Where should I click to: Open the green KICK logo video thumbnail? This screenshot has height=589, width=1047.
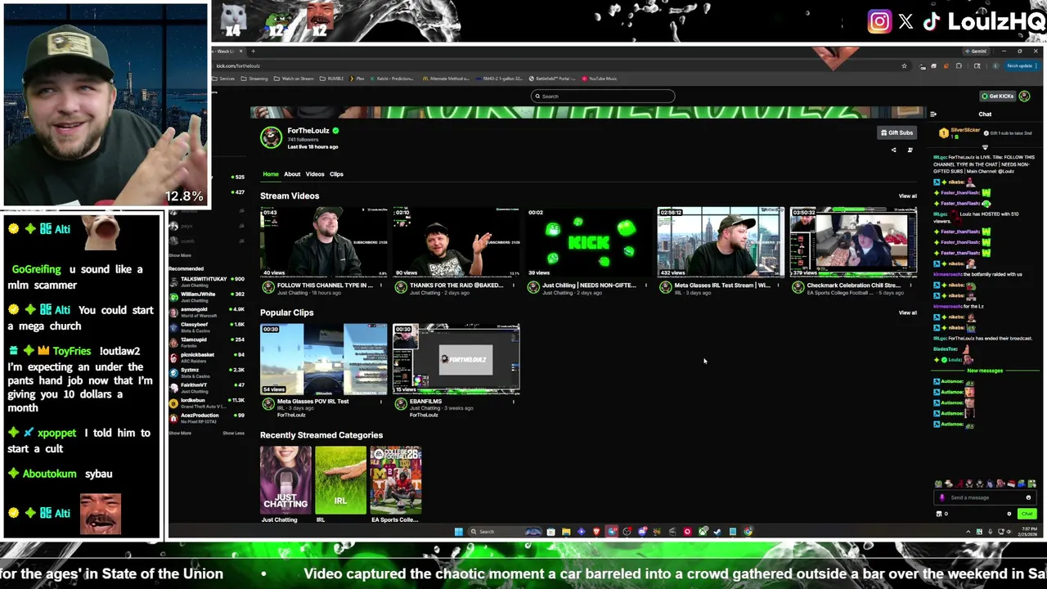(x=588, y=243)
